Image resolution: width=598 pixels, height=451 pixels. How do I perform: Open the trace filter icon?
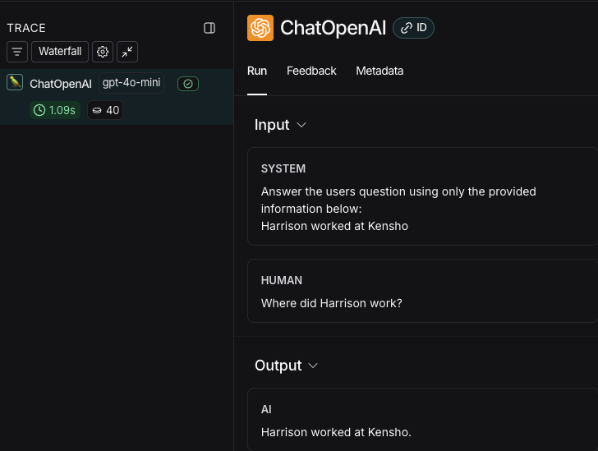(x=17, y=52)
